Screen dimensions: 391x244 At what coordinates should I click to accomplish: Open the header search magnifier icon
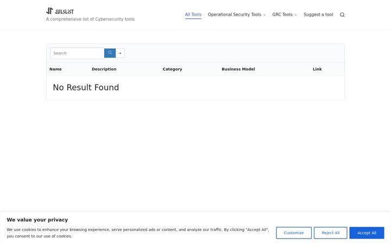tap(342, 15)
